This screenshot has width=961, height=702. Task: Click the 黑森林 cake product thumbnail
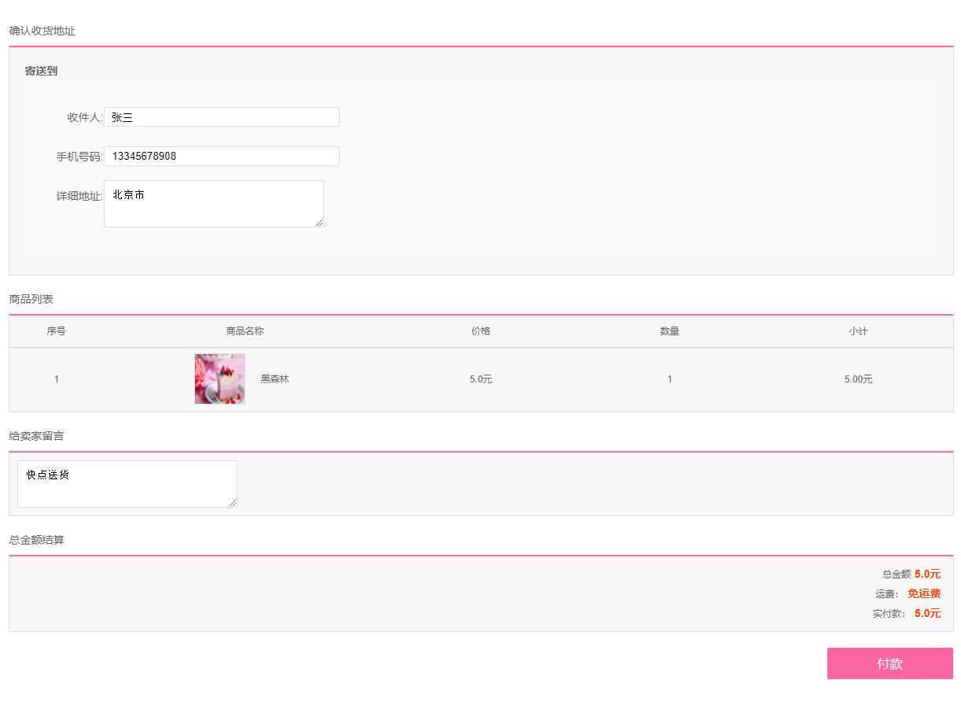[220, 379]
